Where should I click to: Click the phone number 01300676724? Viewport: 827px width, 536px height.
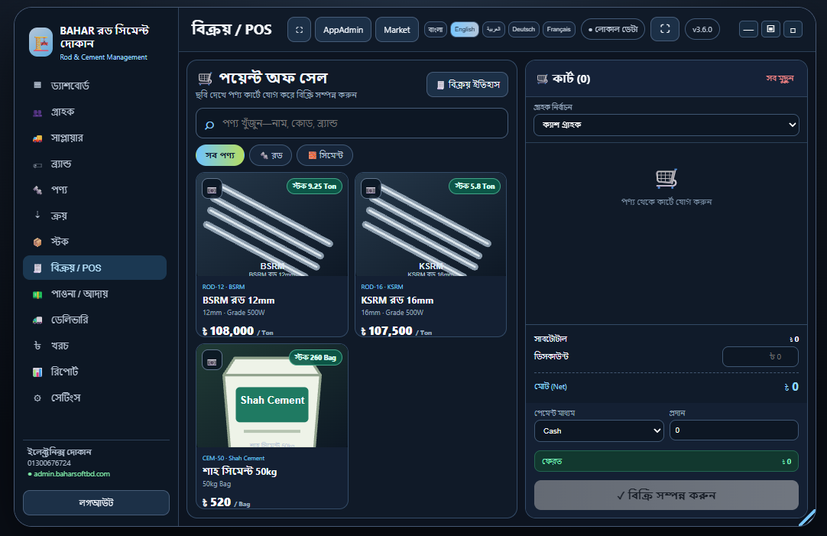pyautogui.click(x=49, y=463)
